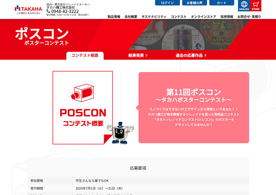Image resolution: width=276 pixels, height=195 pixels.
Task: Click the 2025年7月1日 date cell
Action: (x=99, y=188)
